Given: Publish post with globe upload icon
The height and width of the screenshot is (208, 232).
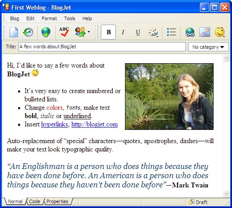Looking at the screenshot, I should click(x=46, y=32).
